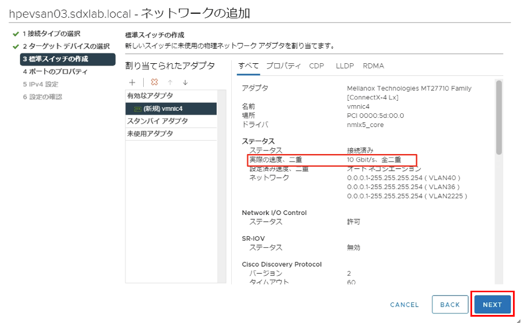Go to step 1 接続タイプの選択
Image resolution: width=521 pixels, height=323 pixels.
[52, 33]
